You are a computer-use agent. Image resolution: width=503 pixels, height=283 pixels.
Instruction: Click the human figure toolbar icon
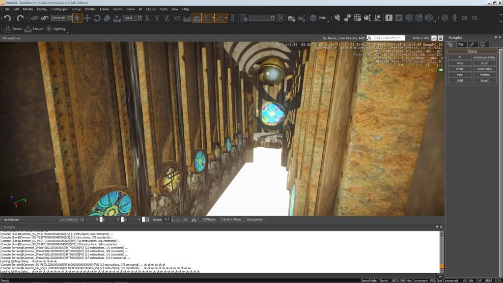[x=454, y=18]
